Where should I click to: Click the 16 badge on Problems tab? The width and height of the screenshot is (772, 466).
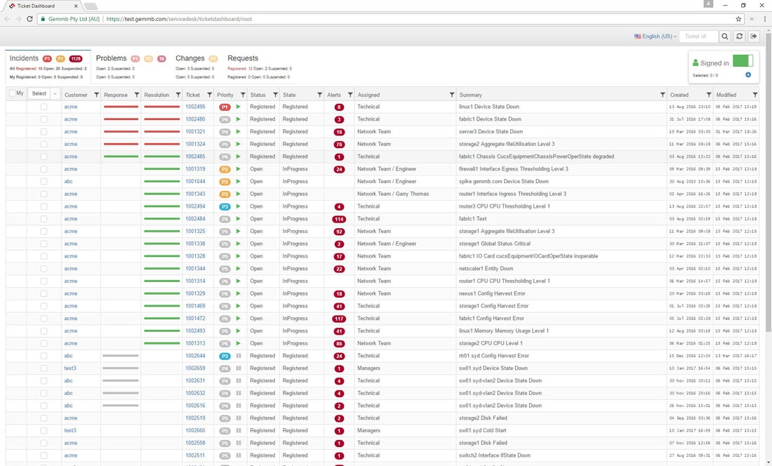pos(161,59)
